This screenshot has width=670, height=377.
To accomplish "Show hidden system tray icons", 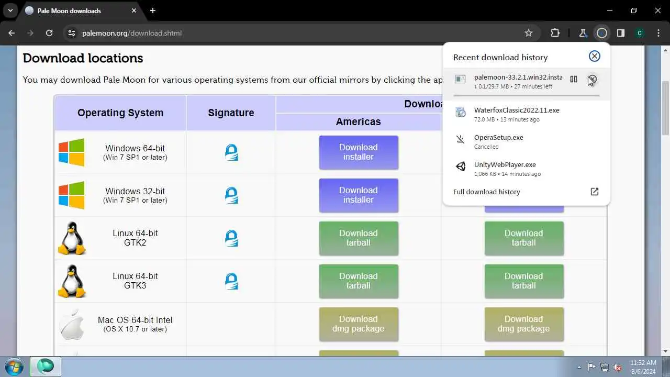I will (579, 367).
